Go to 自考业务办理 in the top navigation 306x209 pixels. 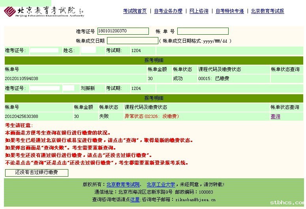point(168,11)
